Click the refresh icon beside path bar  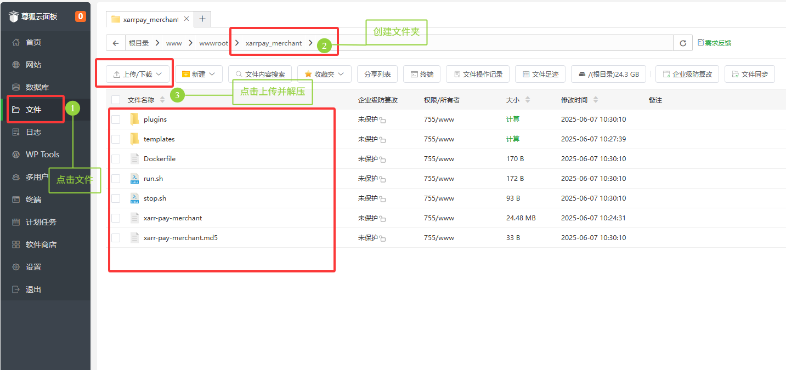[x=682, y=43]
